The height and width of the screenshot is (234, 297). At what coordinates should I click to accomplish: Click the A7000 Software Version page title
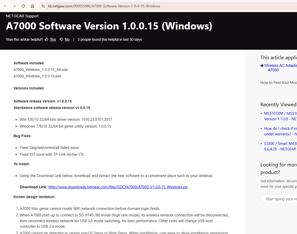pos(109,26)
